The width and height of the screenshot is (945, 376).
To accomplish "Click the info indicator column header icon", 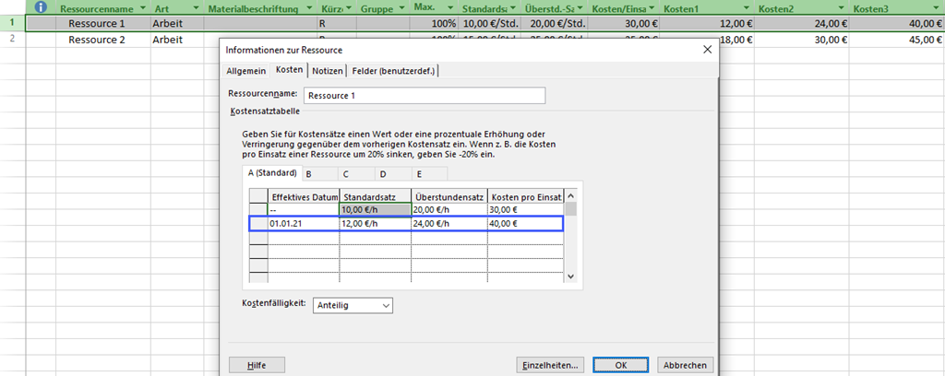I will (41, 7).
